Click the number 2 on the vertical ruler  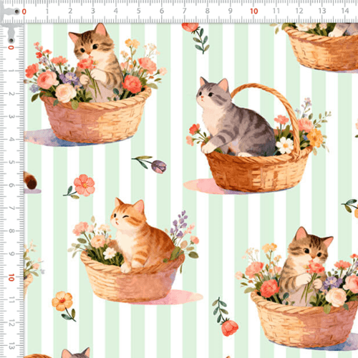coord(11,94)
